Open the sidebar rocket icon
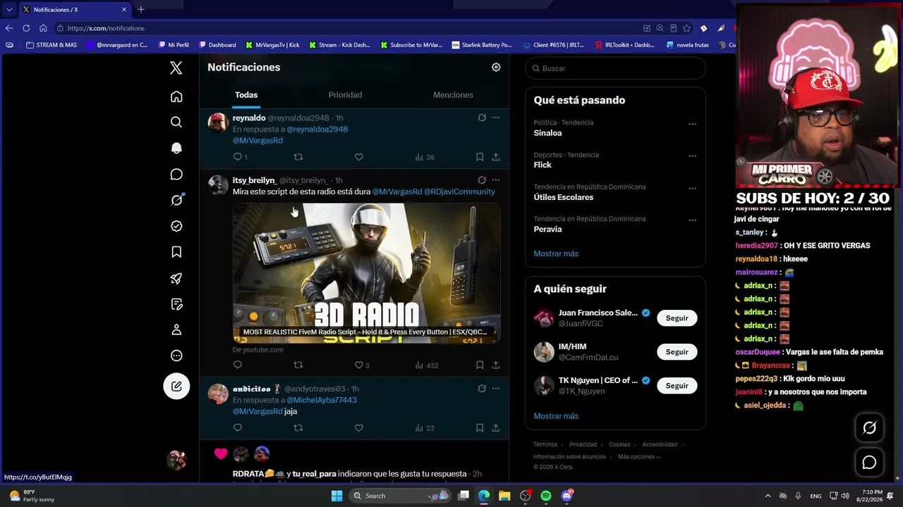Screen dimensions: 903x507 [x=176, y=278]
